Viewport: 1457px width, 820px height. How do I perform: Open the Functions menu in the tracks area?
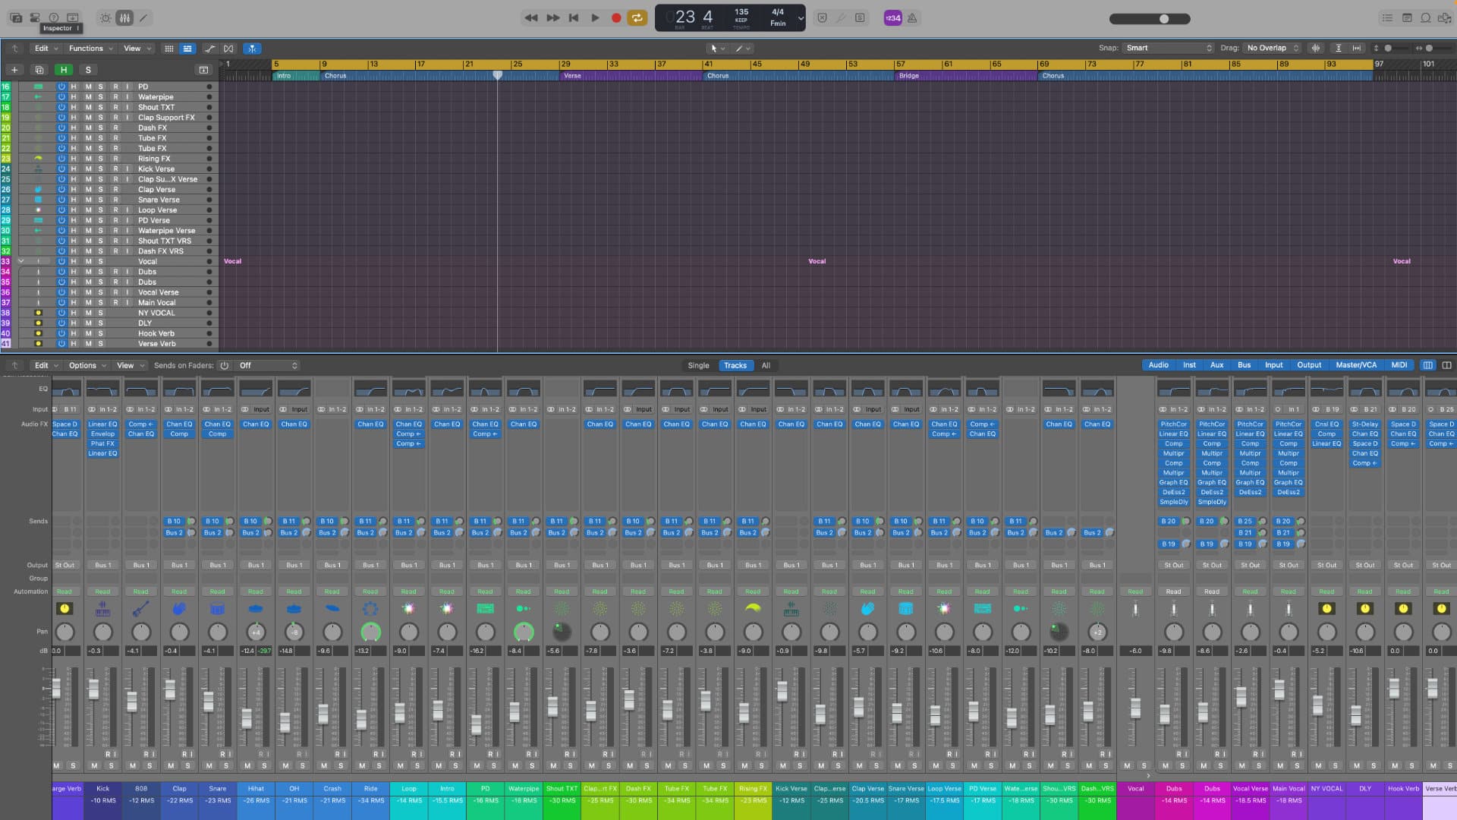coord(86,48)
